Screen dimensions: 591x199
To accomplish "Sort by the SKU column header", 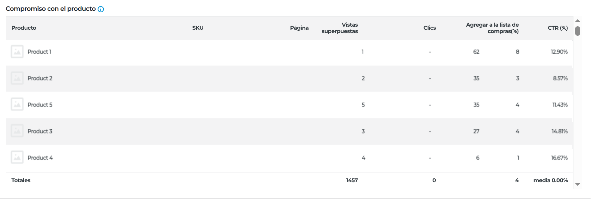I will pyautogui.click(x=198, y=28).
